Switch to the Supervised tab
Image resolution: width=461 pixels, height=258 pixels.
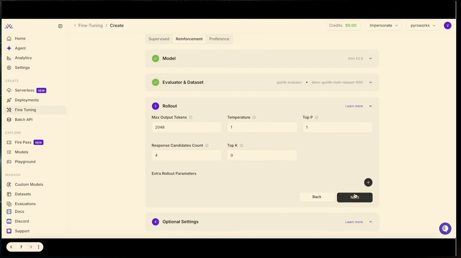point(159,39)
